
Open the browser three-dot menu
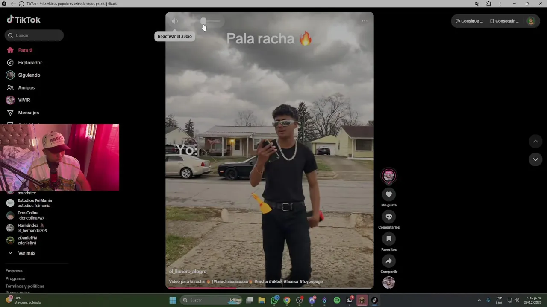tap(500, 4)
